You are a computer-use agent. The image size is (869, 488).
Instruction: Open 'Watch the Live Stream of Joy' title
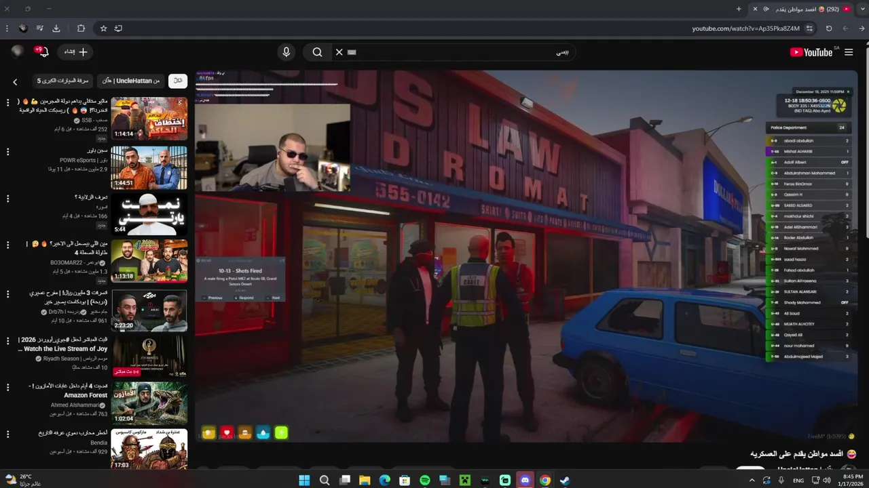62,344
